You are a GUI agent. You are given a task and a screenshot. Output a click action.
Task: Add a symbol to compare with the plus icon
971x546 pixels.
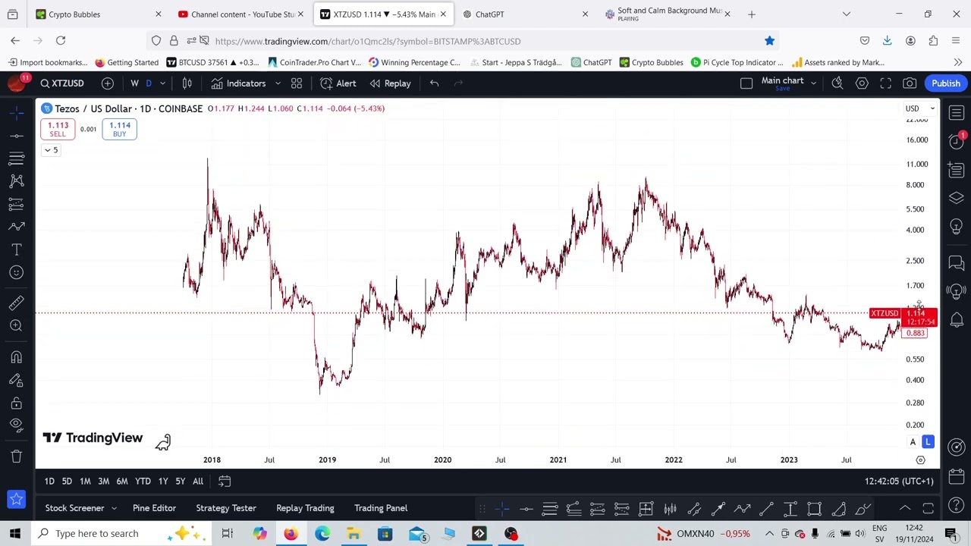[x=108, y=83]
